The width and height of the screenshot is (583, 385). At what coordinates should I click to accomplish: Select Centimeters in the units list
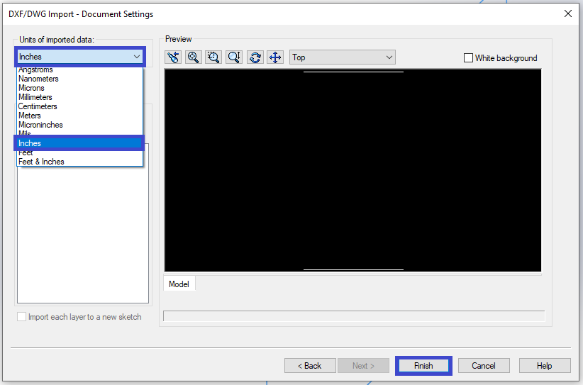[79, 106]
